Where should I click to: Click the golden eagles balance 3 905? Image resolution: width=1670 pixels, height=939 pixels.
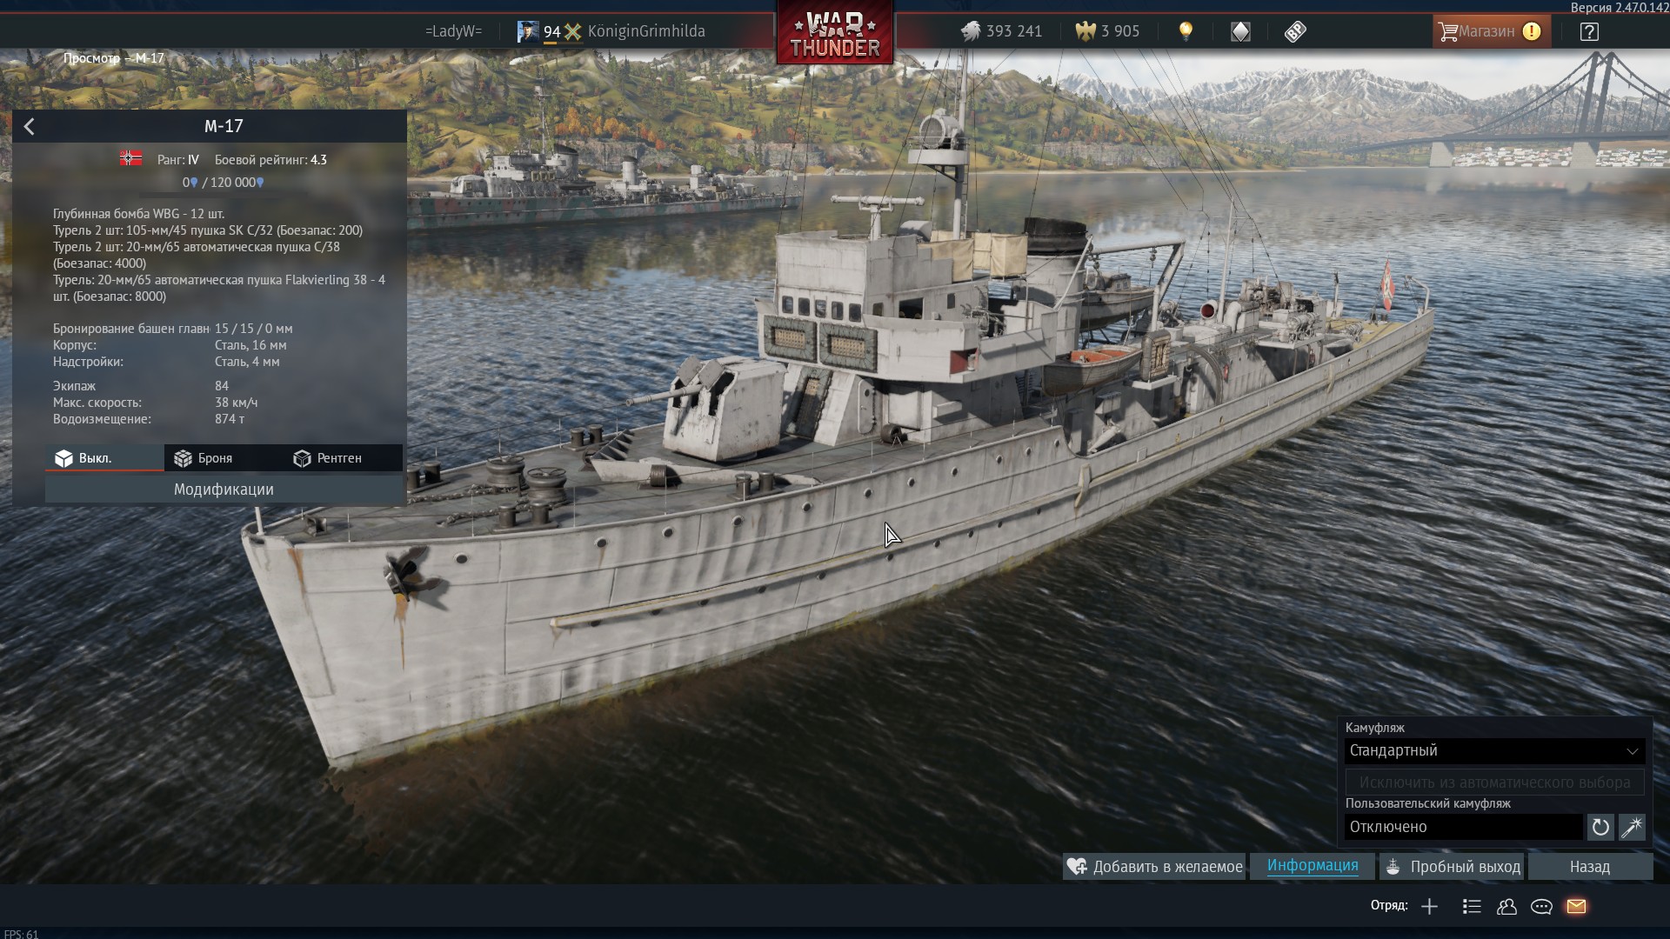(x=1107, y=31)
